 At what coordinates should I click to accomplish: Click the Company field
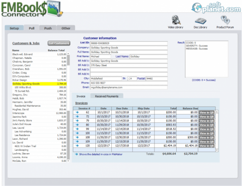click(x=129, y=48)
